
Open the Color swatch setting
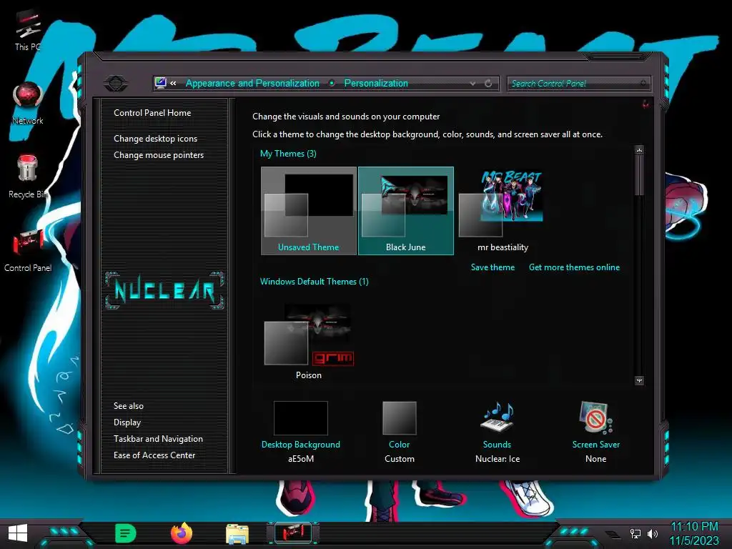point(399,418)
